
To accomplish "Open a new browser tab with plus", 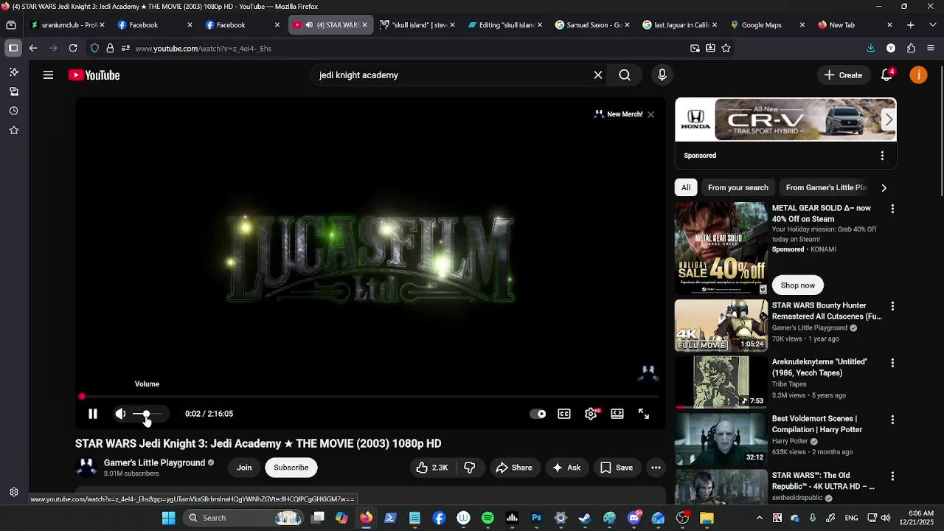I will (x=911, y=25).
